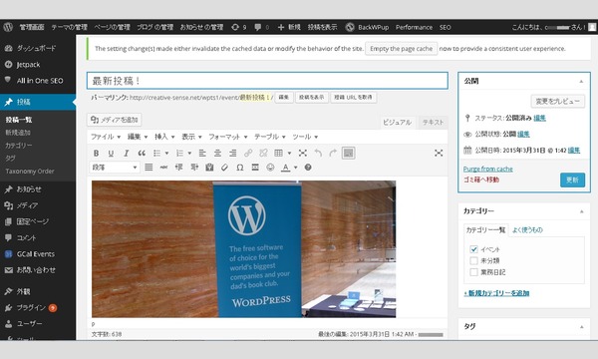Select the WordPress banner image in editor
Image resolution: width=598 pixels, height=359 pixels.
244,248
